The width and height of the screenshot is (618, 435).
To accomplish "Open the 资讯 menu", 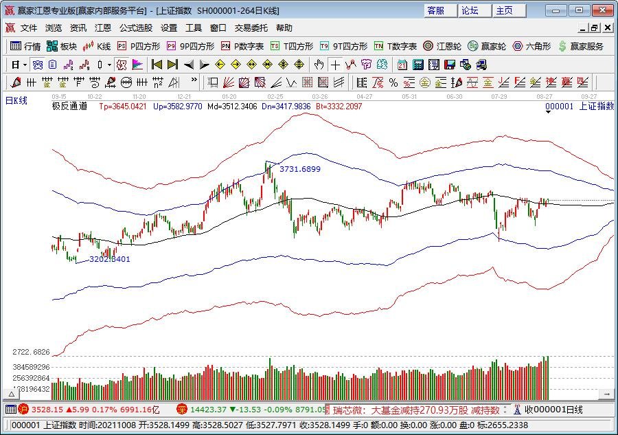I will [x=78, y=28].
